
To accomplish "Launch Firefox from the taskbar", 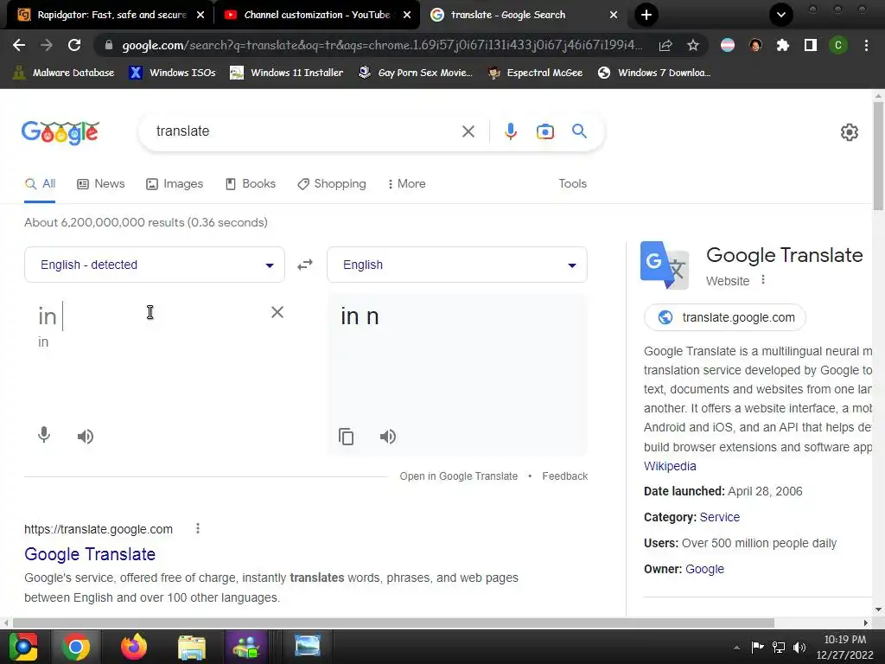I will (134, 647).
